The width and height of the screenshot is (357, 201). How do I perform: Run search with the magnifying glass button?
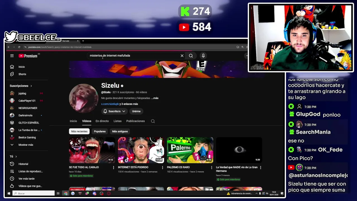(x=191, y=56)
